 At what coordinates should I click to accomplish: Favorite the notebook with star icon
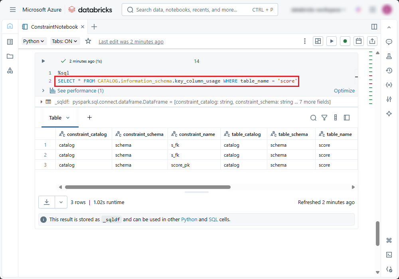tap(88, 41)
